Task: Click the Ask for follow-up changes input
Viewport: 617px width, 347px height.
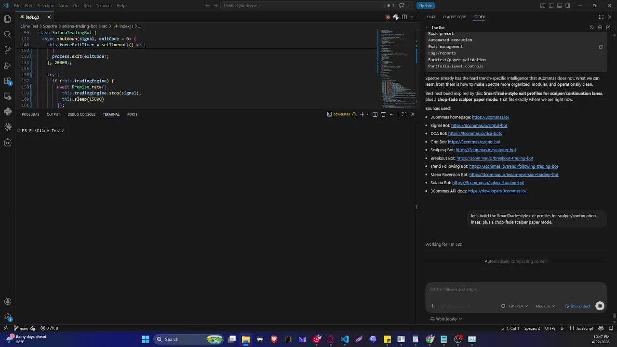Action: [x=516, y=289]
